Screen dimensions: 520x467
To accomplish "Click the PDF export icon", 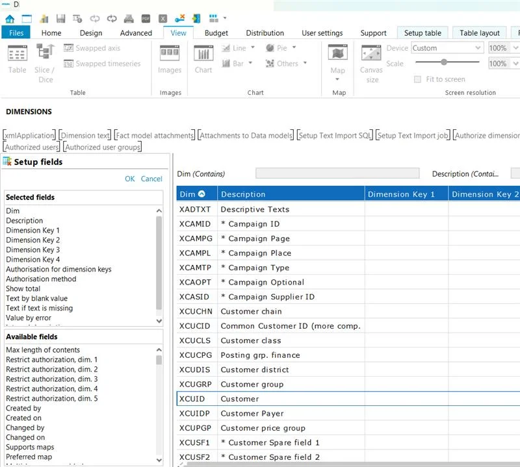I will [x=146, y=19].
